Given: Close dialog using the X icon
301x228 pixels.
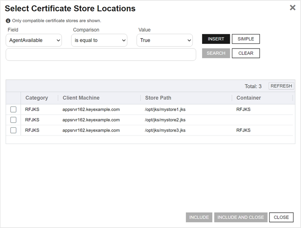Looking at the screenshot, I should pyautogui.click(x=292, y=8).
